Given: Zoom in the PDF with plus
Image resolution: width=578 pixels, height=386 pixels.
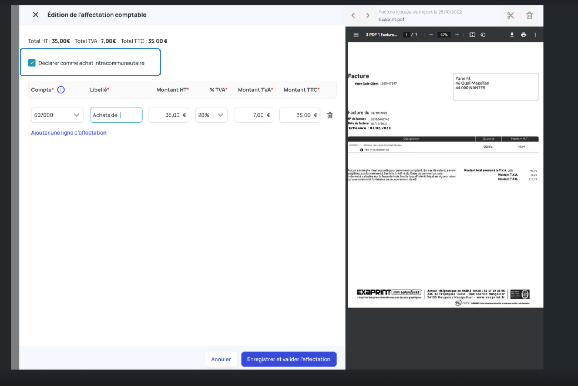Looking at the screenshot, I should tap(457, 35).
